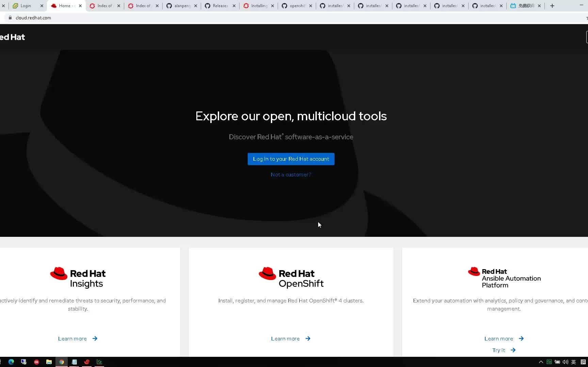Screen dimensions: 588x367
Task: Switch to the Installing tab
Action: 259,6
